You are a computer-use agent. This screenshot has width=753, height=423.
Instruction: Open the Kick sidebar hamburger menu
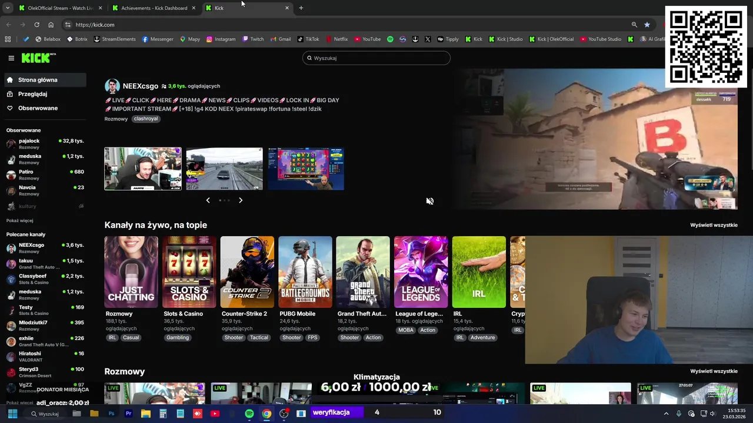point(11,58)
